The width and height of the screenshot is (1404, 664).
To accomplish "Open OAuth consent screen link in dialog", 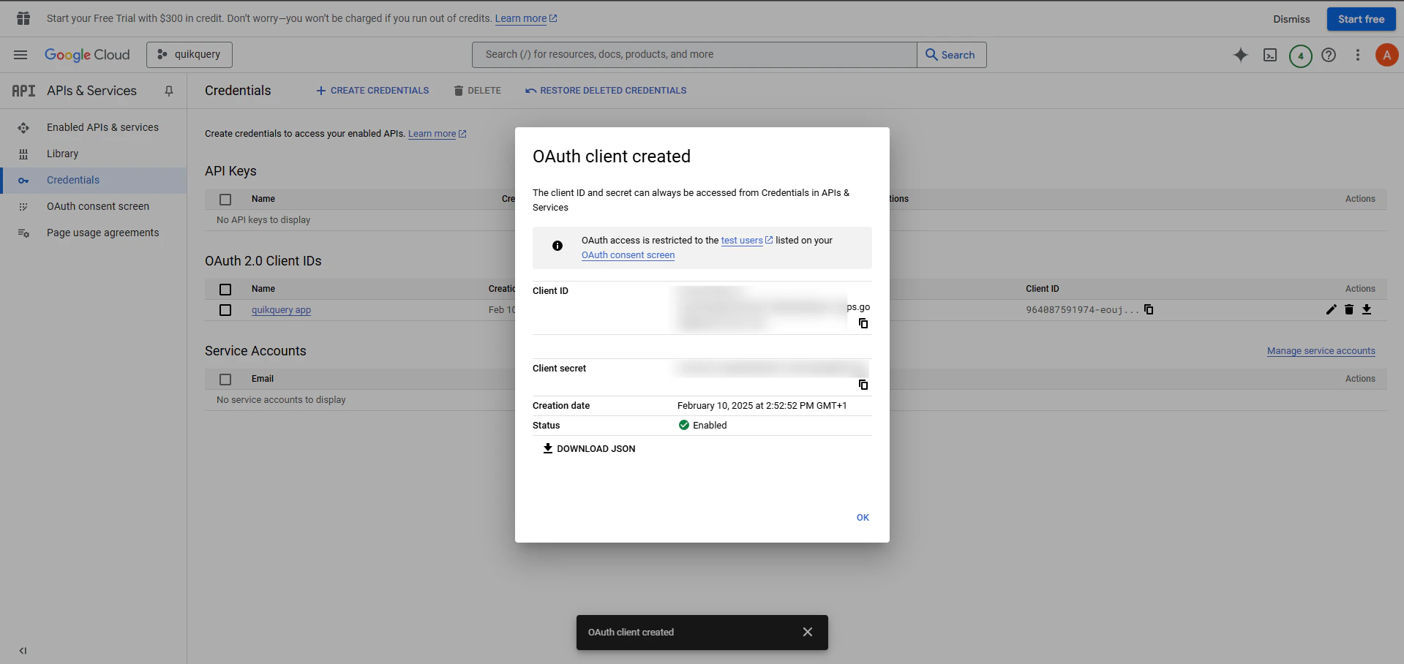I will (x=628, y=255).
